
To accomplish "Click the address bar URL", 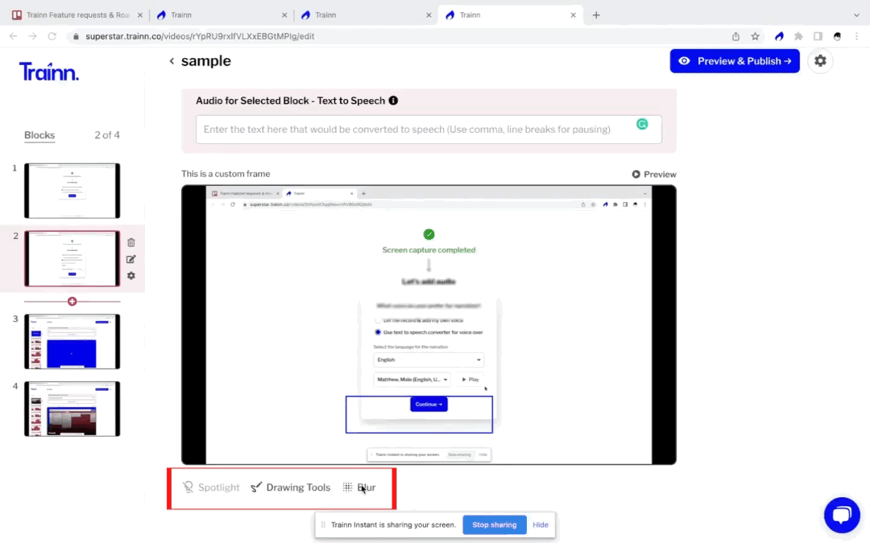I will [200, 36].
